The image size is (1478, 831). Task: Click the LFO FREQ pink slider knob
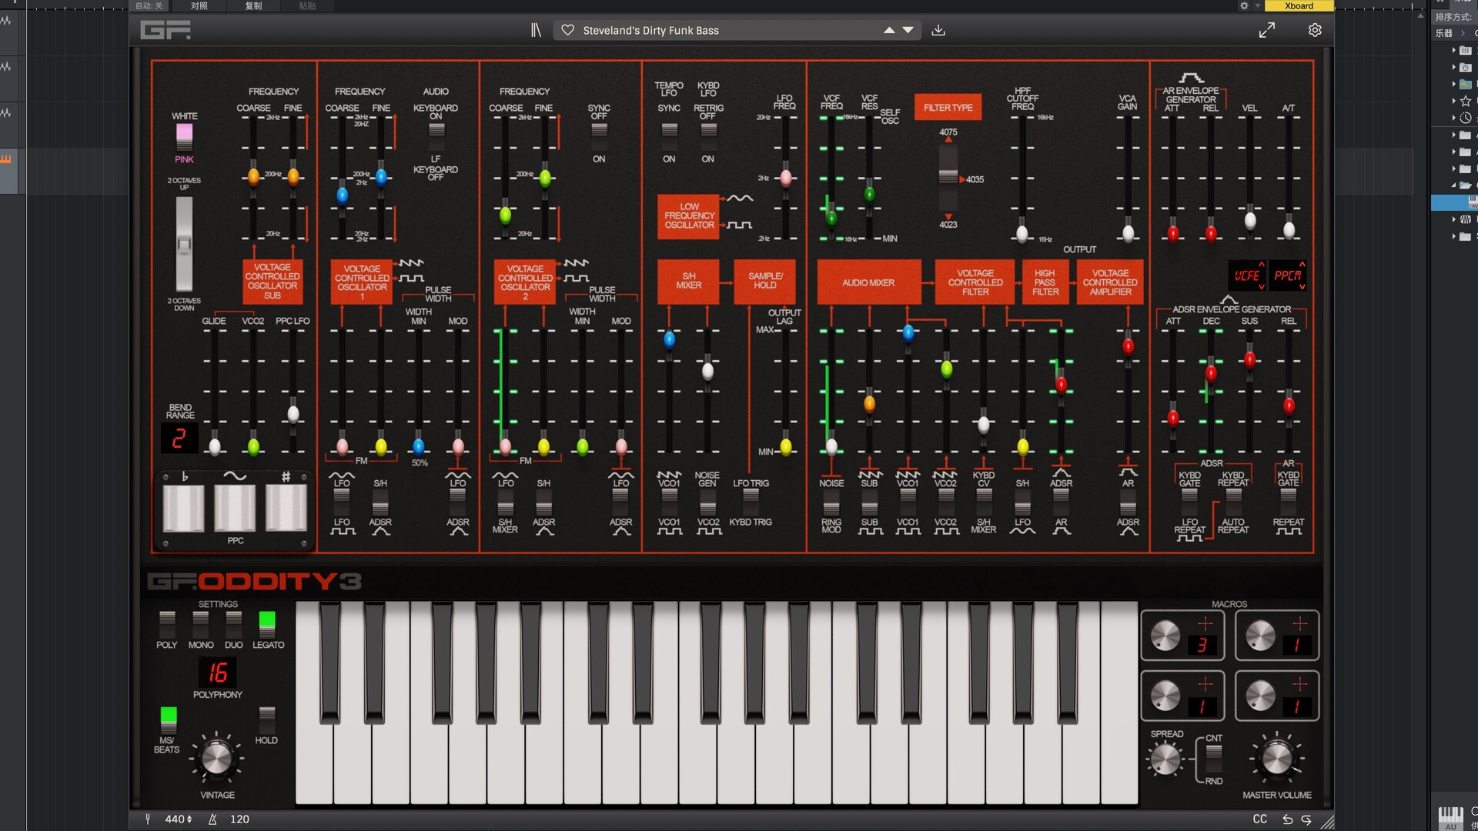click(785, 179)
